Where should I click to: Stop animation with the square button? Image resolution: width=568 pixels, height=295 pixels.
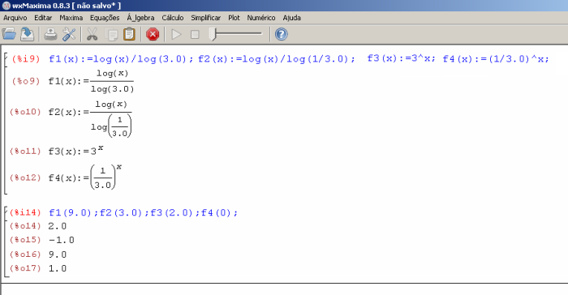pos(195,34)
